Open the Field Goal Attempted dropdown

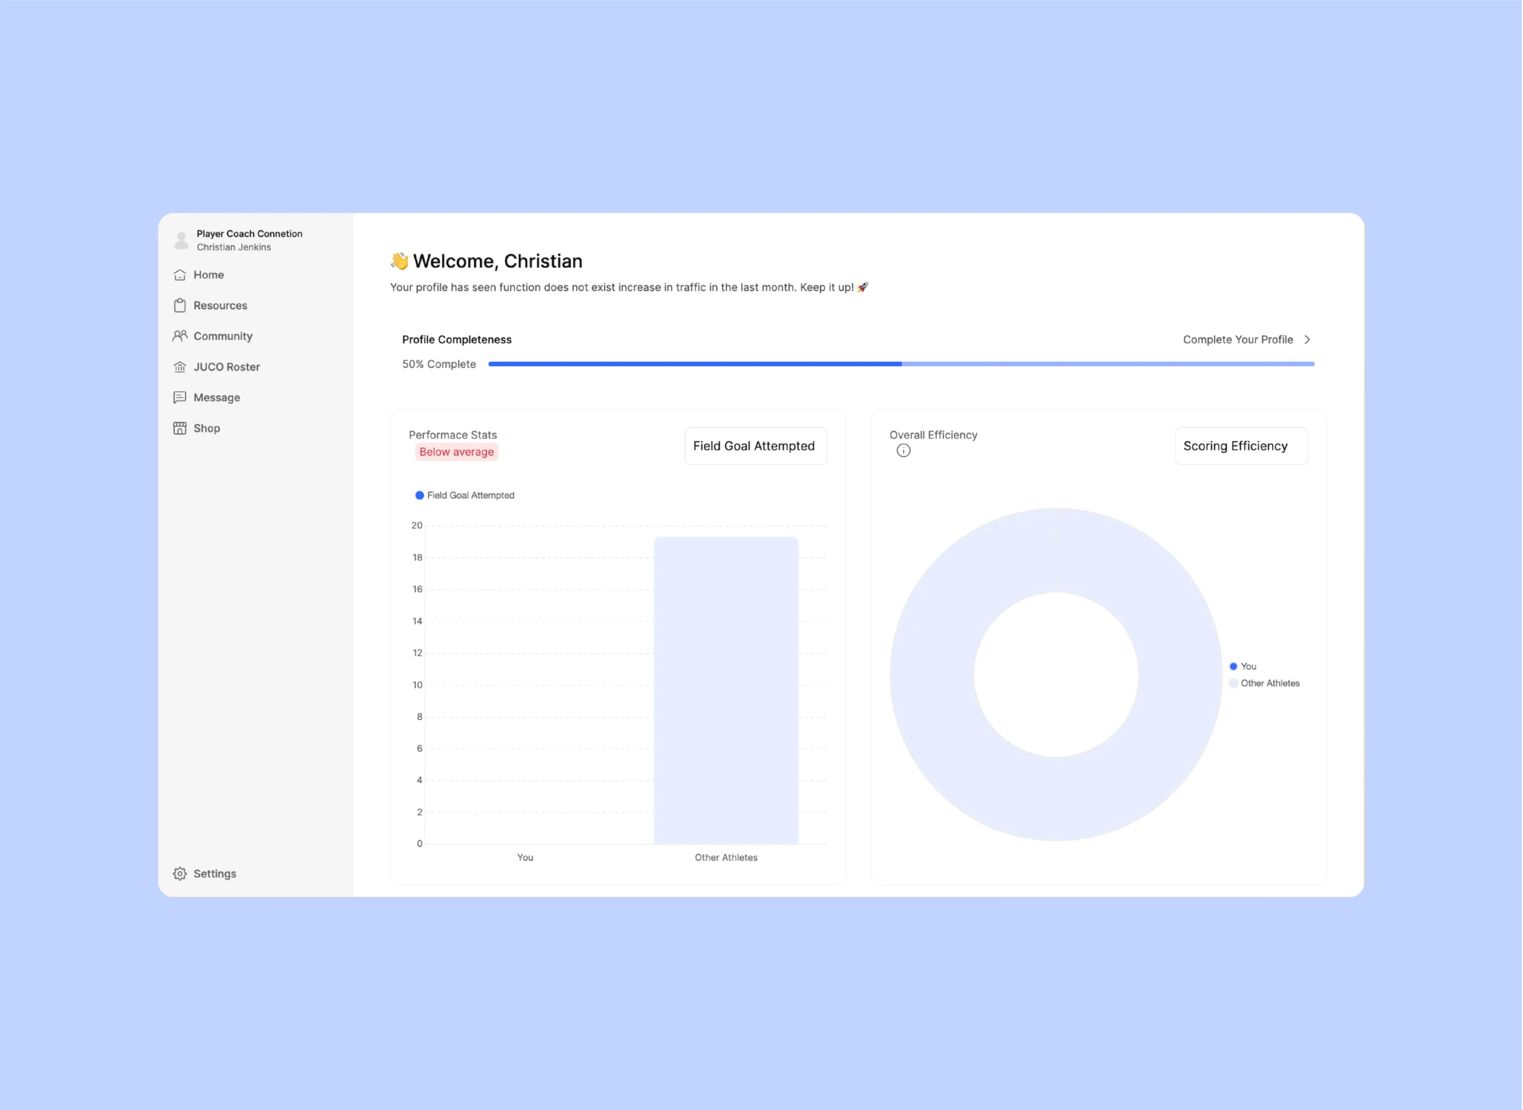click(755, 446)
